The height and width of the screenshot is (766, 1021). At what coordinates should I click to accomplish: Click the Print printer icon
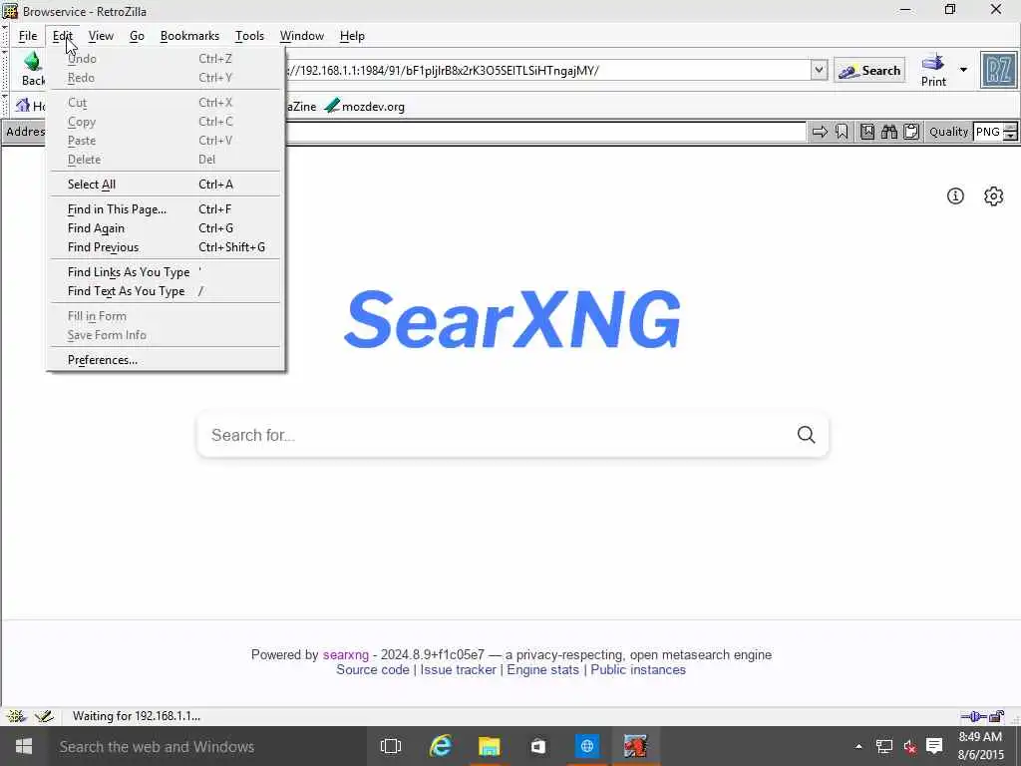[x=933, y=63]
